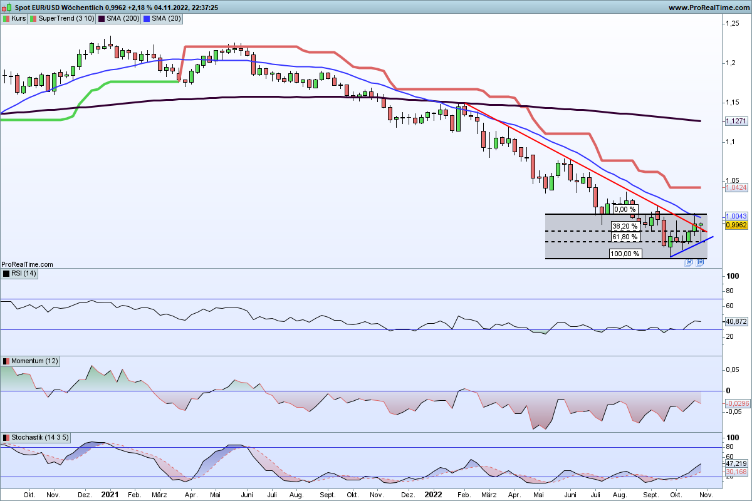Select the 38,20 % Fibonacci level label
The height and width of the screenshot is (501, 752).
[625, 226]
